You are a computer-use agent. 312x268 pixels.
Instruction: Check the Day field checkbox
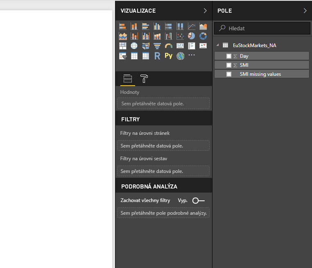tap(229, 56)
